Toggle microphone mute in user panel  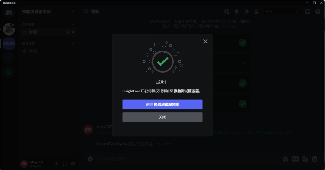(57, 164)
